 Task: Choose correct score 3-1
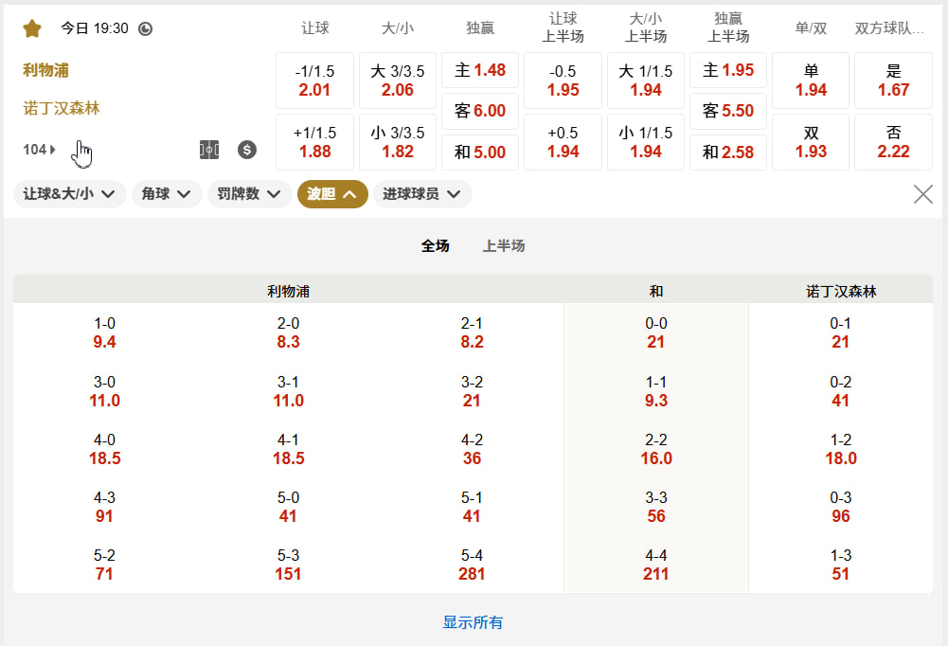pos(289,391)
